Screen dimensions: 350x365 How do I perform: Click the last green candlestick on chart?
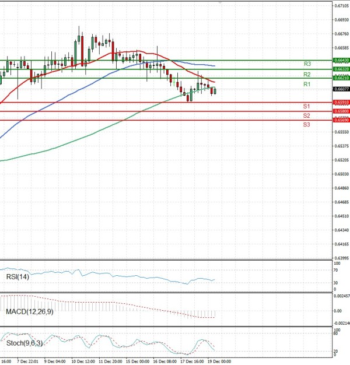[x=215, y=90]
